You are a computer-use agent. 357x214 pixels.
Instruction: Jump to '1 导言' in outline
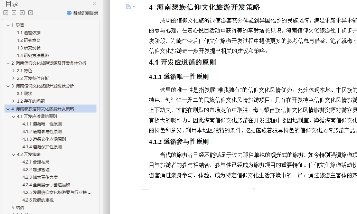coord(18,25)
